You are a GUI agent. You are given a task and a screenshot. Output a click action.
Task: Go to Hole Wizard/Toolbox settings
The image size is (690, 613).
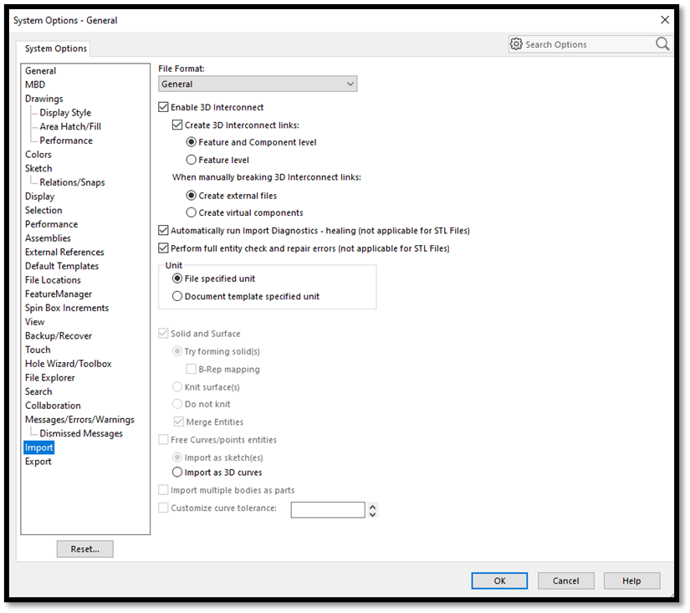(x=68, y=363)
